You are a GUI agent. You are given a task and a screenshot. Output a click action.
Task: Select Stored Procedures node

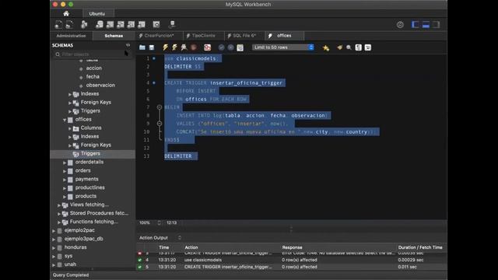99,213
